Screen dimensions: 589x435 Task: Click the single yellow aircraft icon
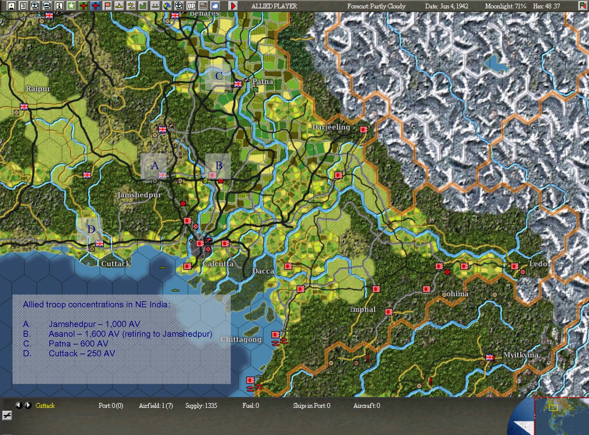(x=119, y=6)
